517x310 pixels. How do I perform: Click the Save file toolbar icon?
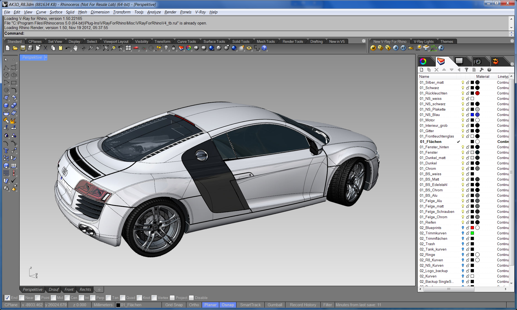click(23, 48)
